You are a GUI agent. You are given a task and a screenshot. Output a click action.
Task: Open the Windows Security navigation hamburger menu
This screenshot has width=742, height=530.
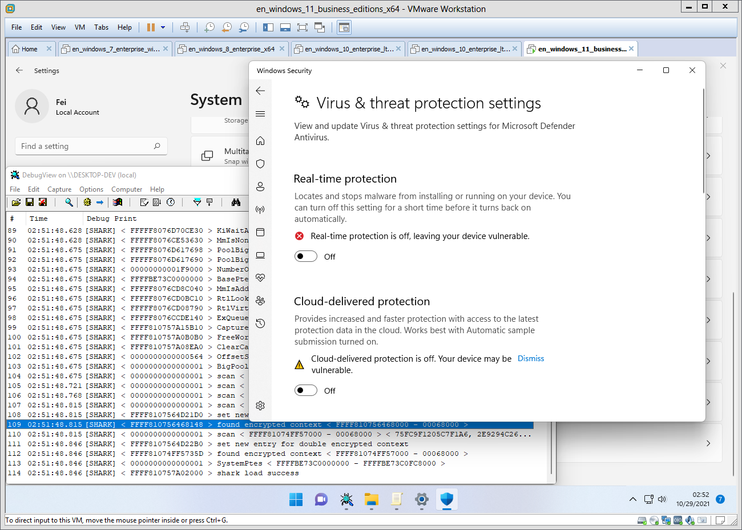[260, 114]
